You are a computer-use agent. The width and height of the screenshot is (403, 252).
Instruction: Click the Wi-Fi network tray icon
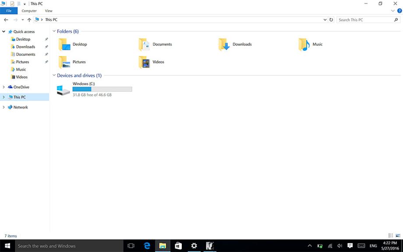click(330, 246)
